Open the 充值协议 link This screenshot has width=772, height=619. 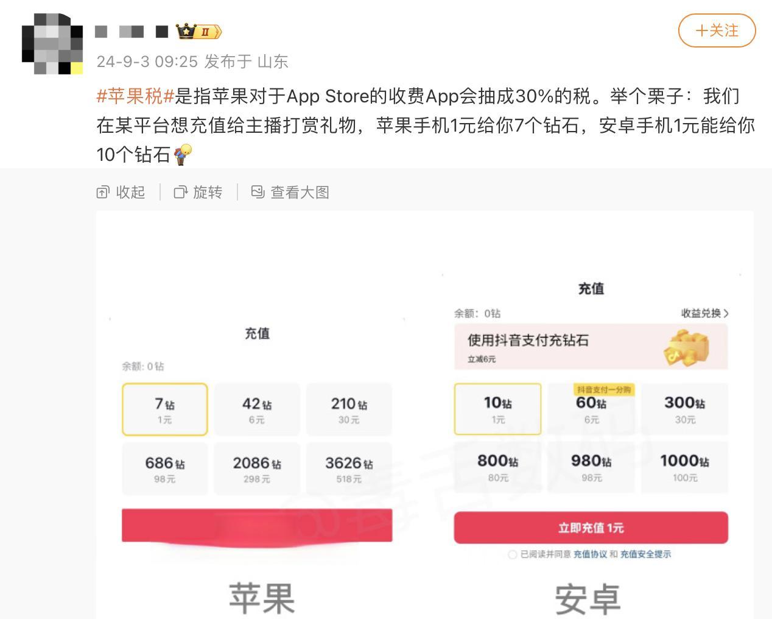[x=590, y=554]
